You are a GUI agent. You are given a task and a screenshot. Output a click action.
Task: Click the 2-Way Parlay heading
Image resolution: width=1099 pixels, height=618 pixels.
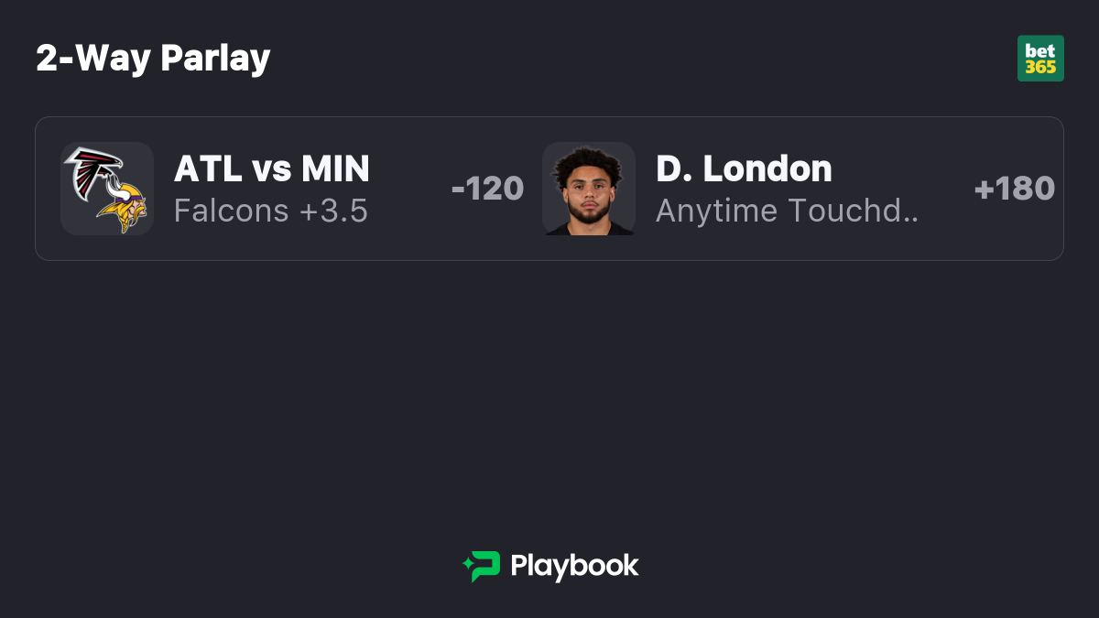(153, 59)
